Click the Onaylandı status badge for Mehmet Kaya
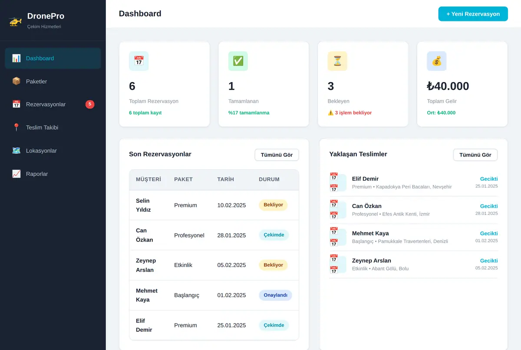Screen dimensions: 521x350 click(x=275, y=295)
